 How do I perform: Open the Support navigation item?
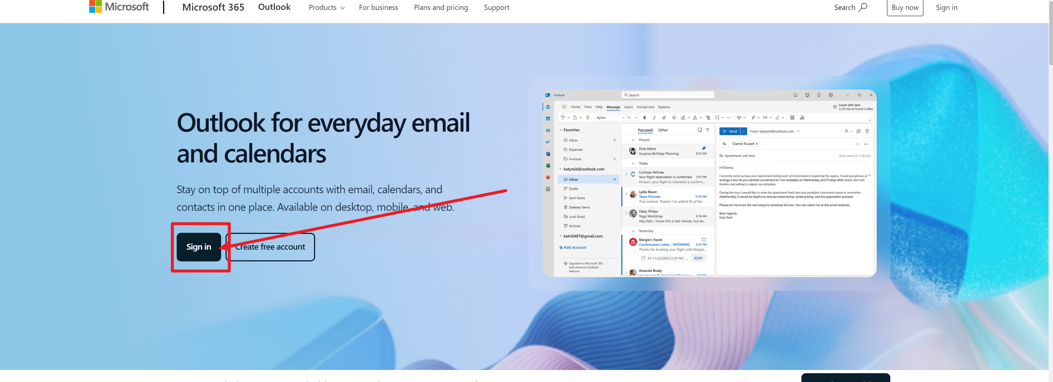496,7
